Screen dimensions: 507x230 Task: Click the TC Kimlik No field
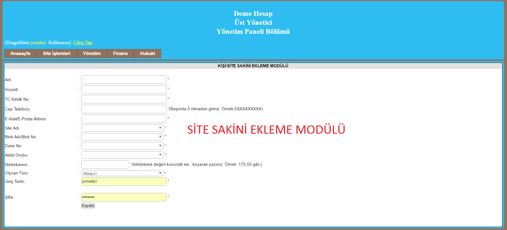pyautogui.click(x=124, y=99)
